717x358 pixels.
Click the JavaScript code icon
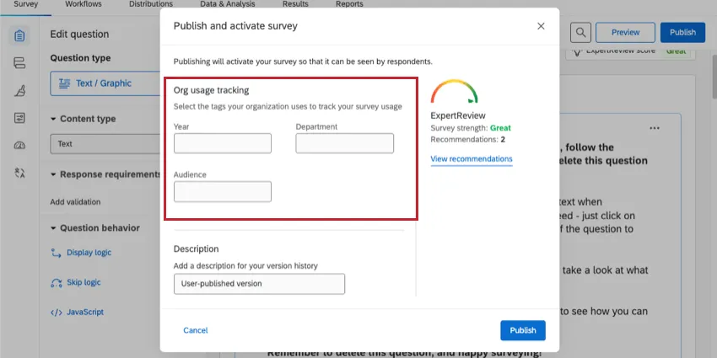pos(56,313)
